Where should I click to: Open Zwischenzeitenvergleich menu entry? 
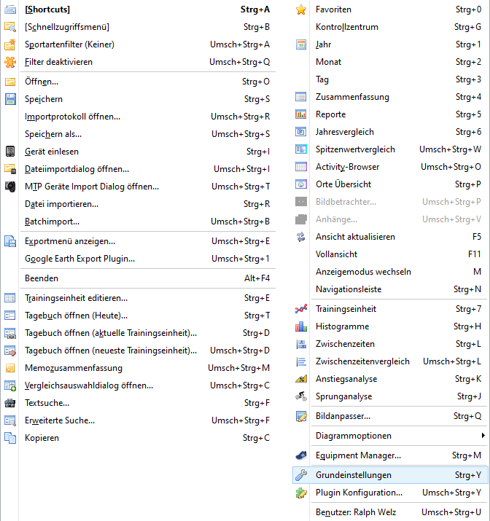click(390, 361)
